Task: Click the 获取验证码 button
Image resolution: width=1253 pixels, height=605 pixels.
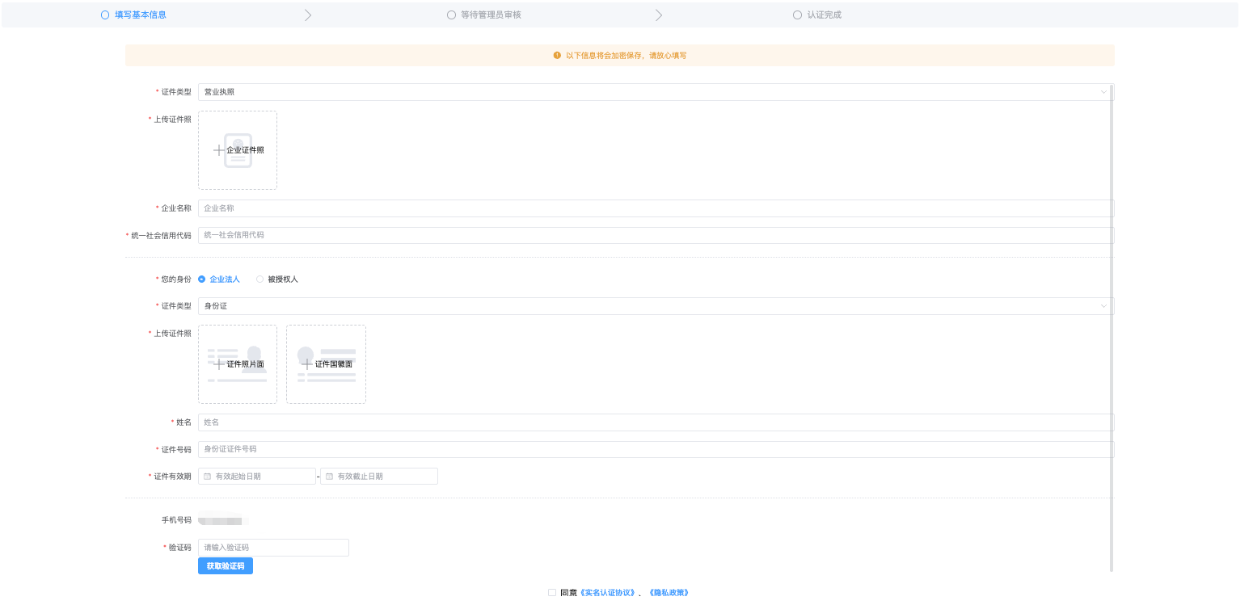Action: 226,566
